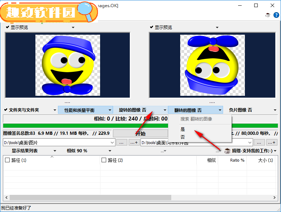
Task: Click the ... dropdown right of 相似 90 %
Action: pos(163,152)
